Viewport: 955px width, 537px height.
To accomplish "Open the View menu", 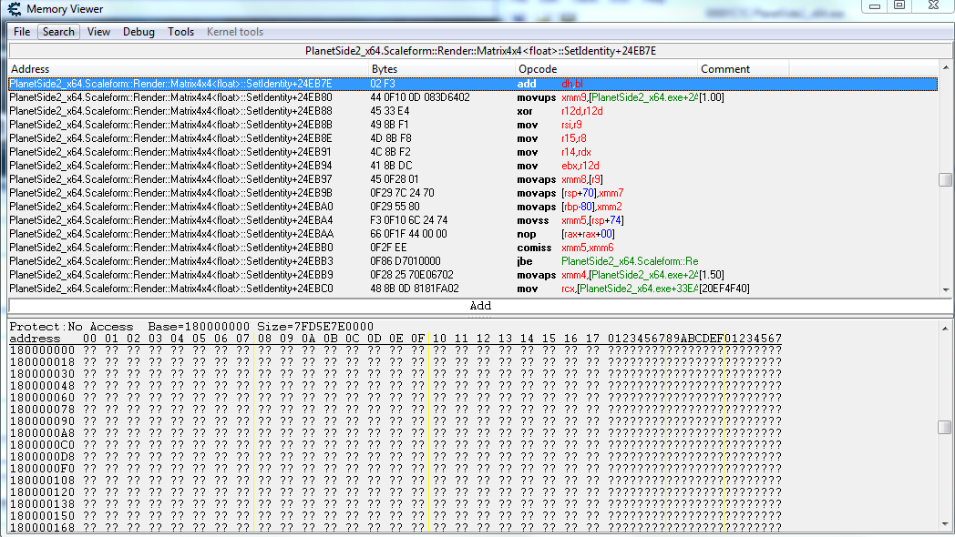I will point(98,32).
